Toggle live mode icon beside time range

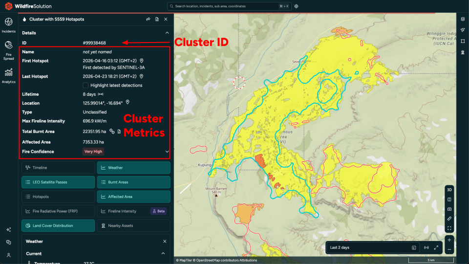[426, 248]
